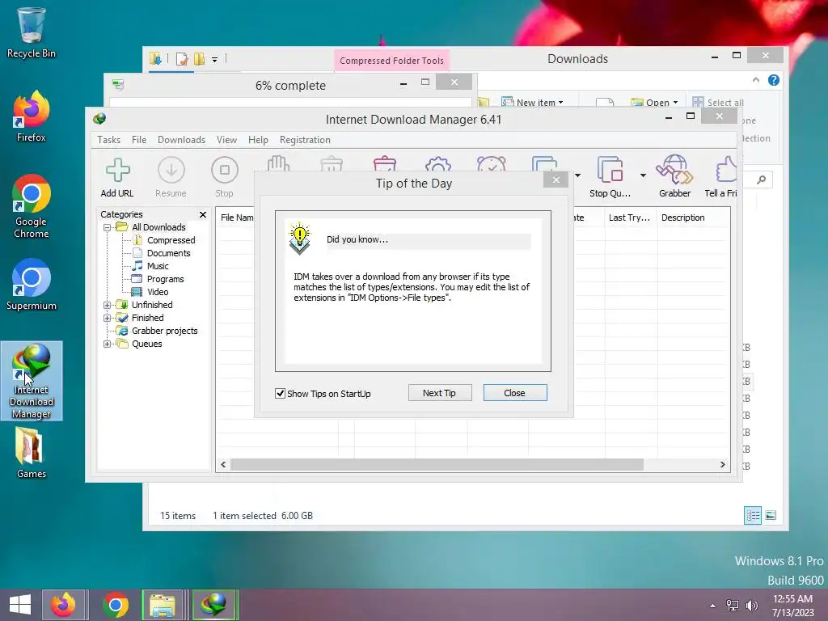Click Firefox in the taskbar

point(63,605)
